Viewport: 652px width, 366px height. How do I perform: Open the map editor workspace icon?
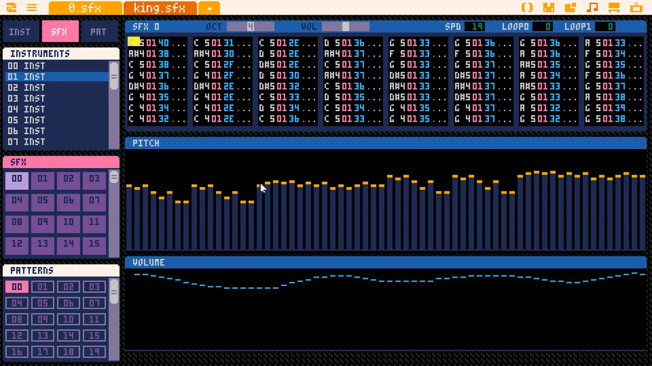pos(570,7)
